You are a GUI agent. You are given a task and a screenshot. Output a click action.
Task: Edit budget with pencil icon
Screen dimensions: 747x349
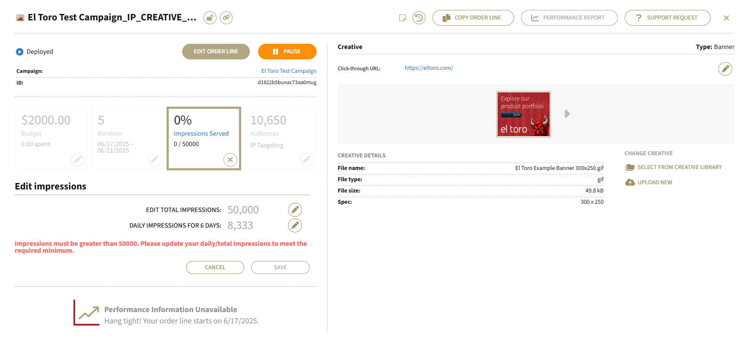pos(78,160)
